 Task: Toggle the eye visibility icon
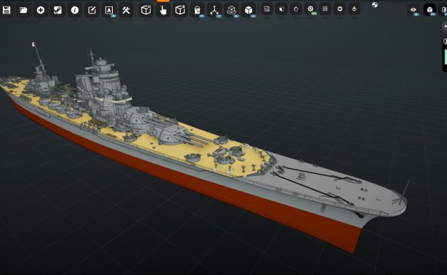pos(413,10)
